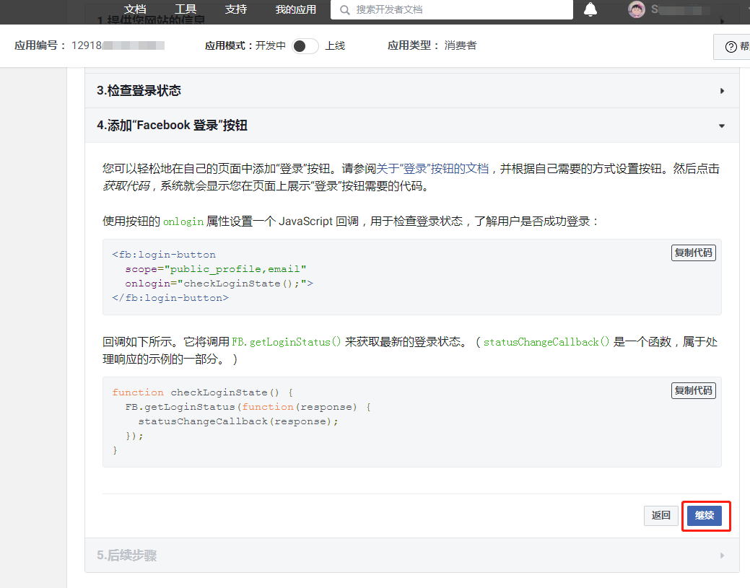Click the scope="public_profile,email" code line

coord(216,269)
